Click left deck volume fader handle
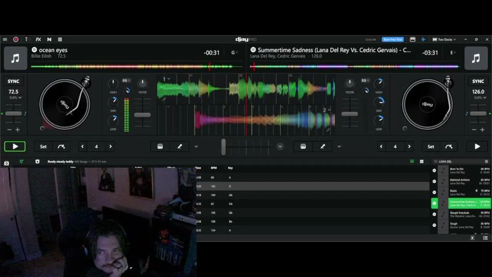 pyautogui.click(x=142, y=115)
